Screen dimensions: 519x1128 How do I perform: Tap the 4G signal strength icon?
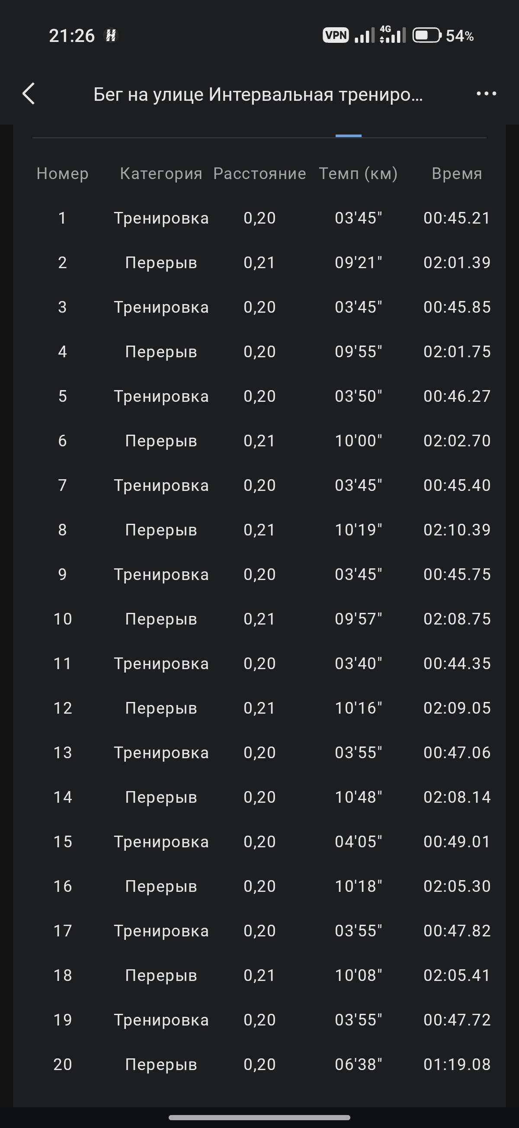click(392, 35)
